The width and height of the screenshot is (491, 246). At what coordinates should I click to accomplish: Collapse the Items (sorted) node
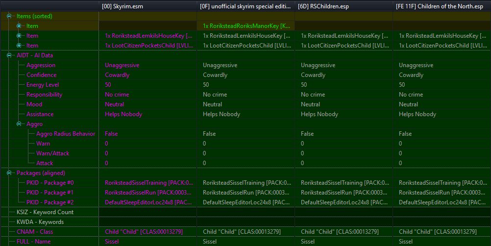9,16
